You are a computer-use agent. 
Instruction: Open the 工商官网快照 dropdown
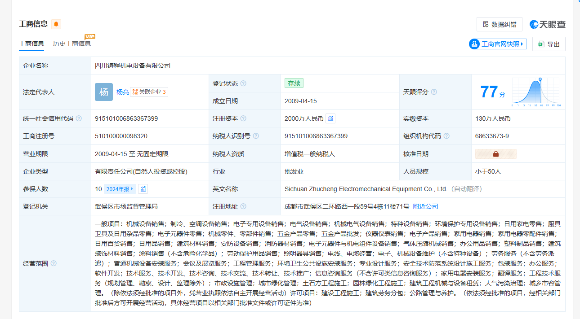tap(498, 44)
